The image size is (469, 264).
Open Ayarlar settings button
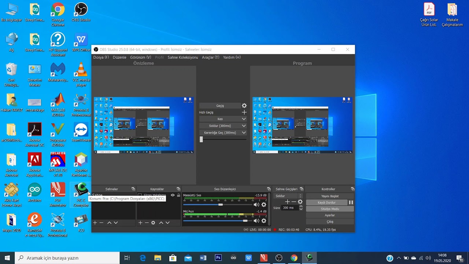click(330, 215)
